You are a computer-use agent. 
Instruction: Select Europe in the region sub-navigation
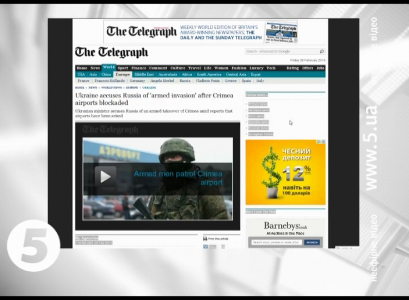pos(123,74)
